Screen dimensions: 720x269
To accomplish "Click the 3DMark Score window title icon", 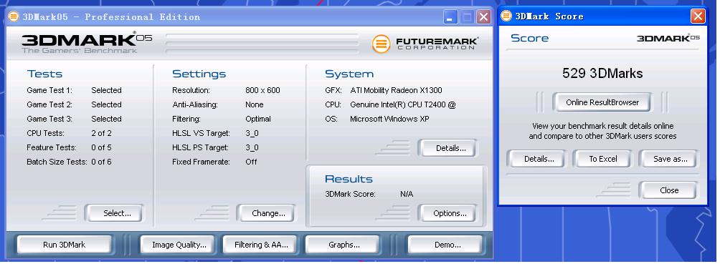I will coord(506,16).
